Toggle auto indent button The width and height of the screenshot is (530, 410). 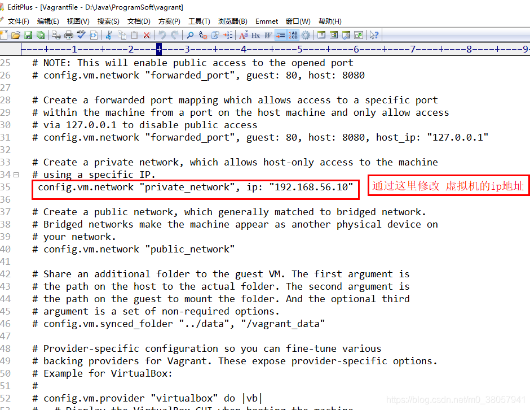point(281,35)
